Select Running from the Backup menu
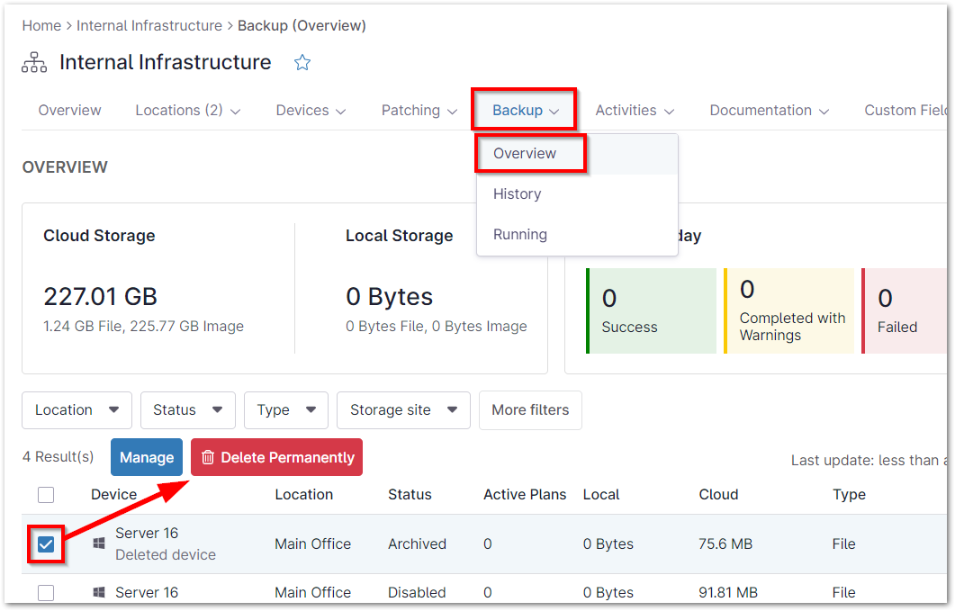Image resolution: width=955 pixels, height=611 pixels. click(x=520, y=234)
